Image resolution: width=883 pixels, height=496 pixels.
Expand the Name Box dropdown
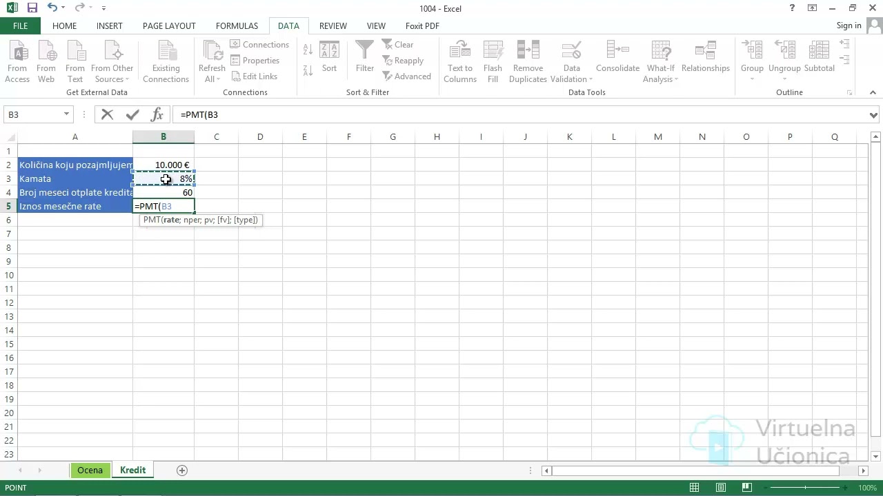[66, 114]
